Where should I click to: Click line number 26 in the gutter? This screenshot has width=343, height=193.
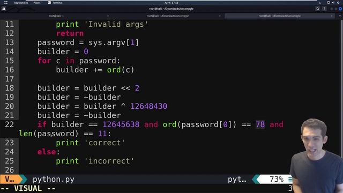coord(10,170)
